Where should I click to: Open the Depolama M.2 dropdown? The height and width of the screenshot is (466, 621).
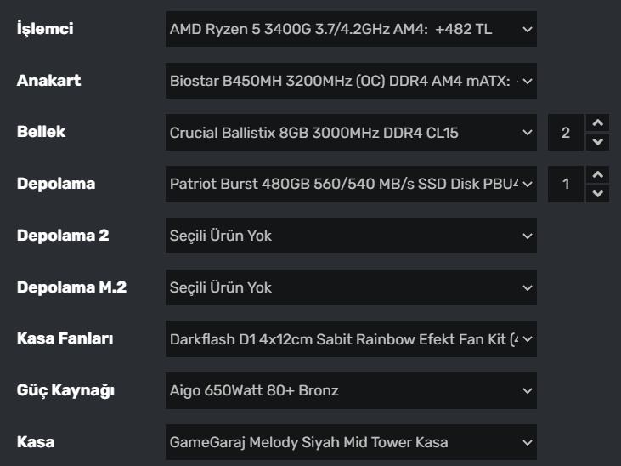pyautogui.click(x=350, y=287)
